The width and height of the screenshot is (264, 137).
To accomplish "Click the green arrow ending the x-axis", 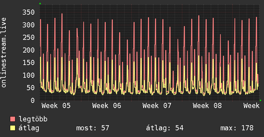I will click(x=260, y=100).
